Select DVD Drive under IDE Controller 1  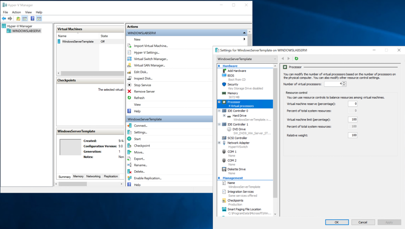tap(239, 129)
